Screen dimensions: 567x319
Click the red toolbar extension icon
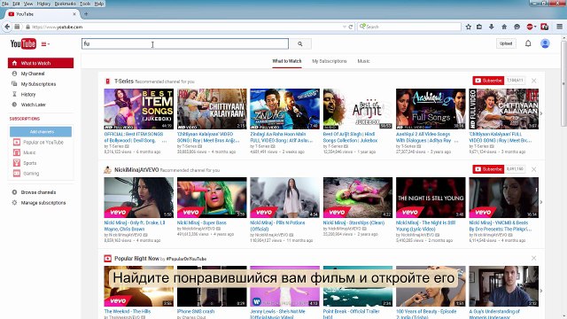(545, 27)
